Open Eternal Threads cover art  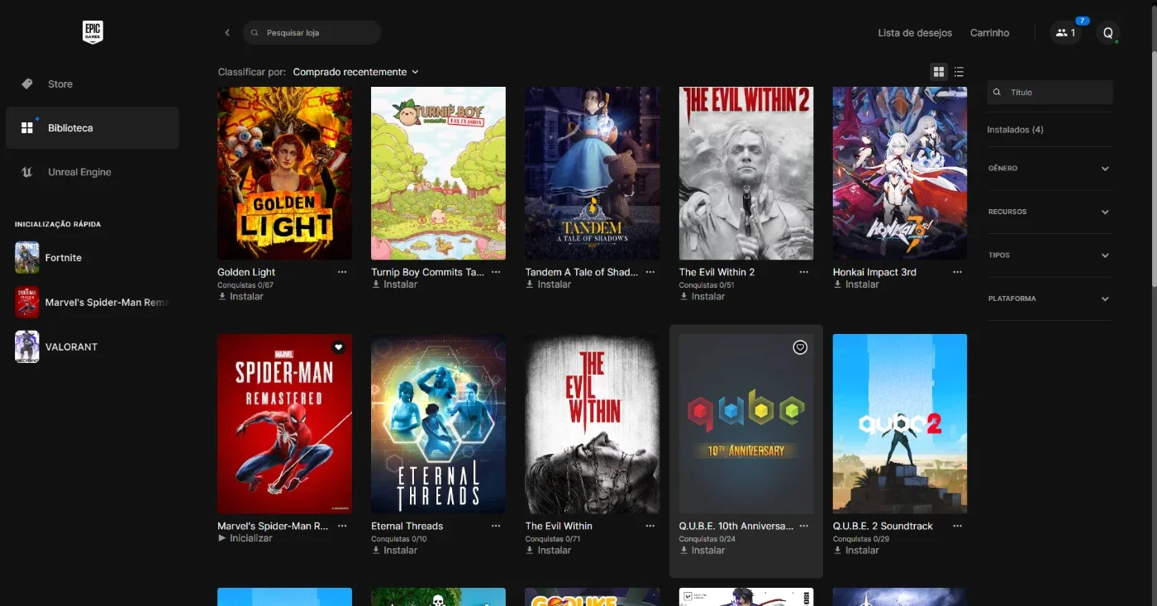[438, 424]
